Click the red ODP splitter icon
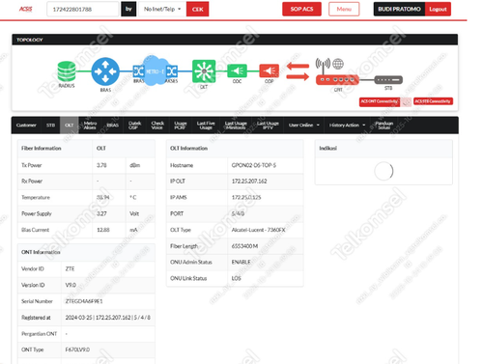The width and height of the screenshot is (483, 364). click(x=270, y=70)
